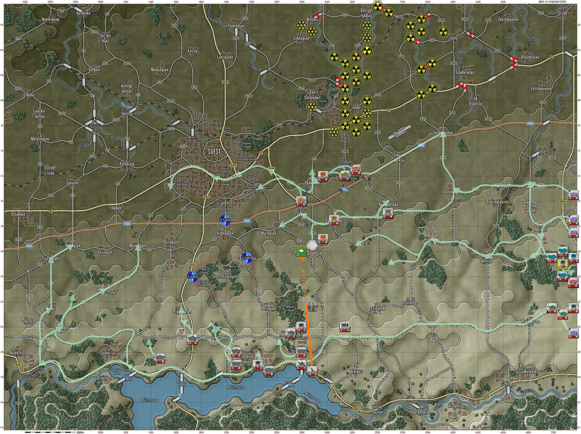This screenshot has width=581, height=434.
Task: Click the Mülingsen village label
Action: tap(269, 233)
